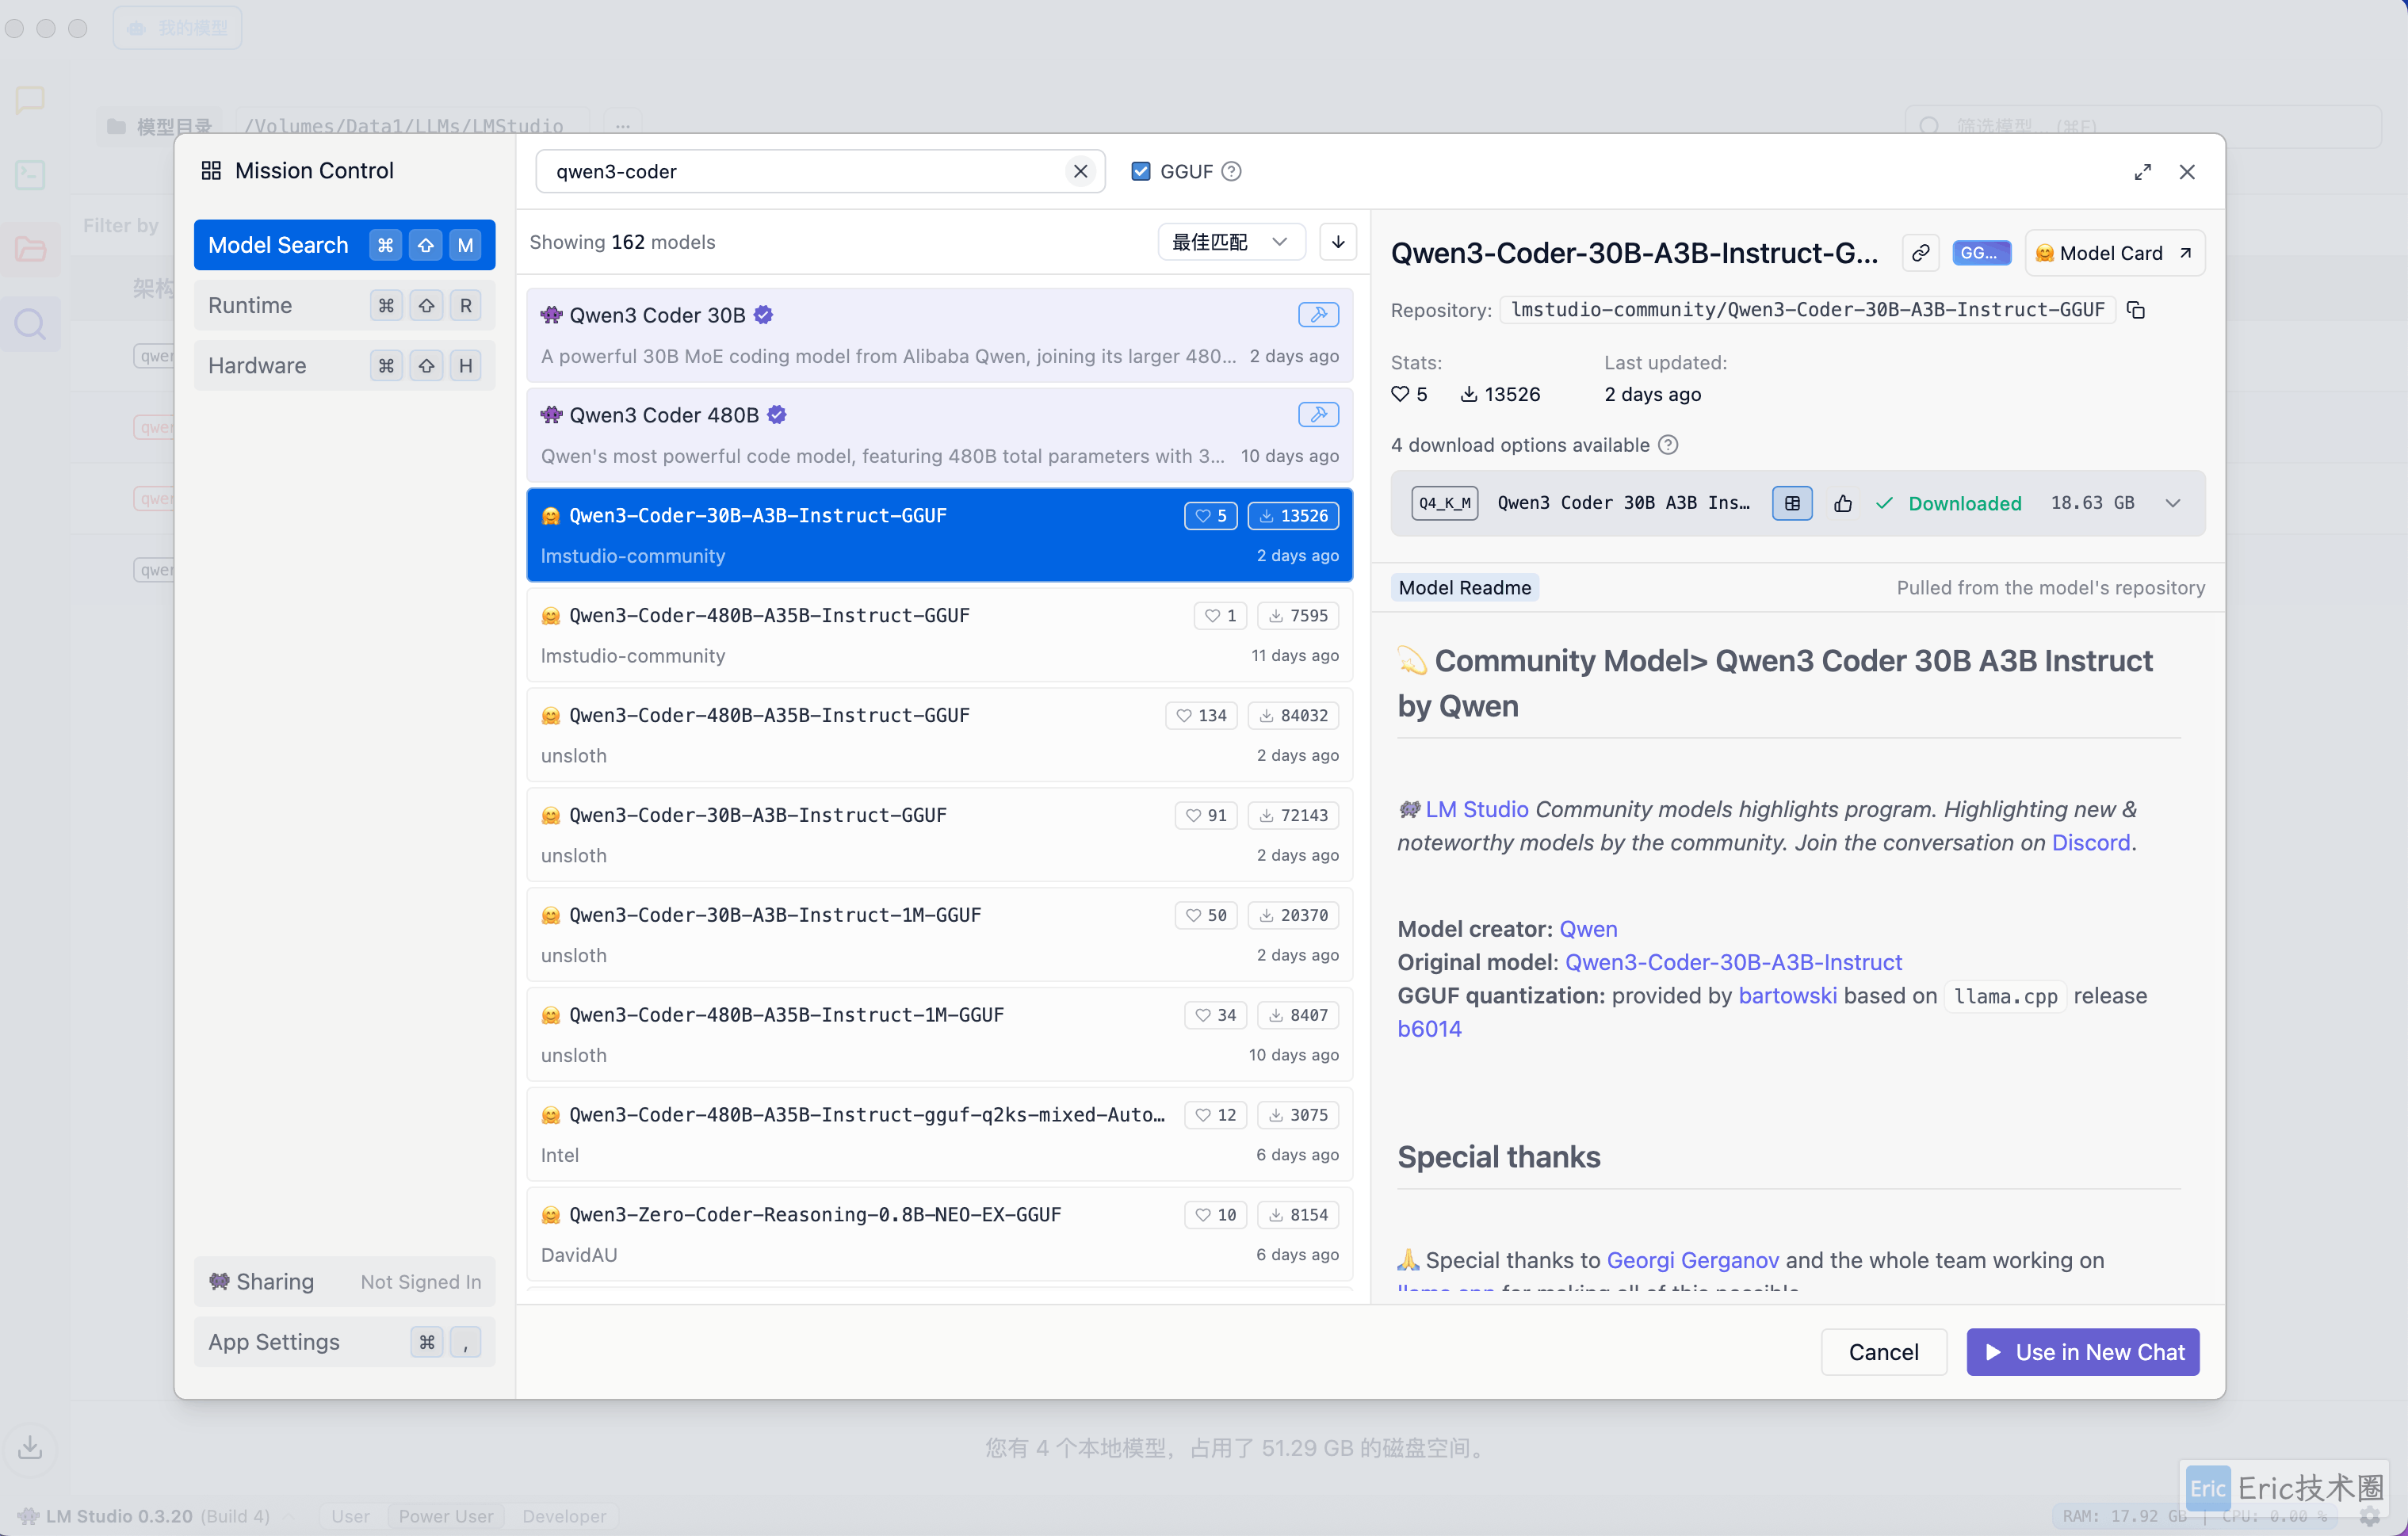Open Discover search icon in left sidebar

[x=30, y=324]
